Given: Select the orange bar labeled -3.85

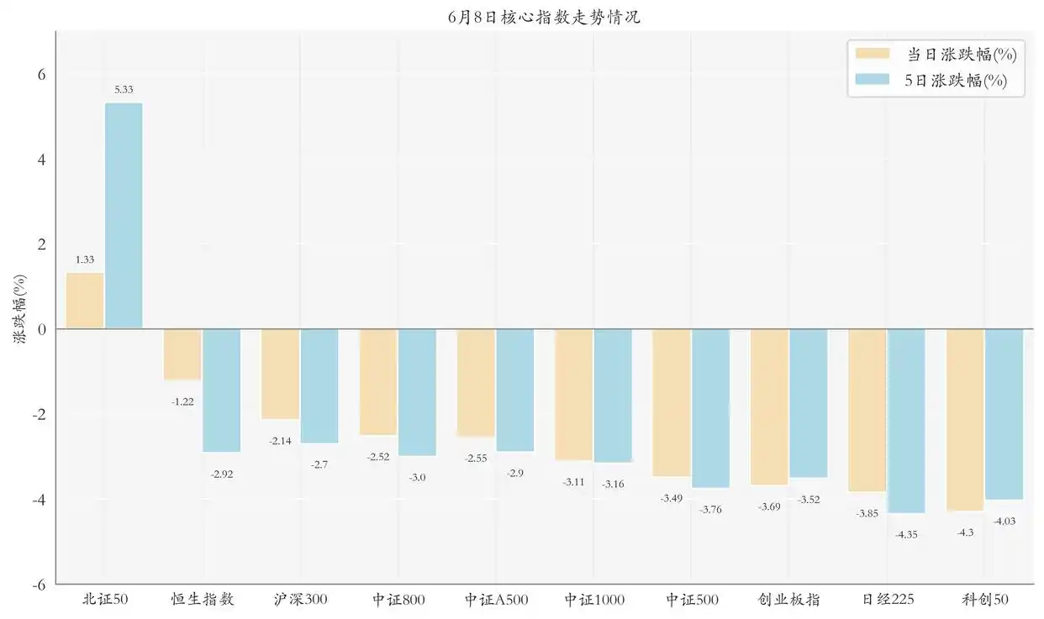Looking at the screenshot, I should click(x=867, y=410).
